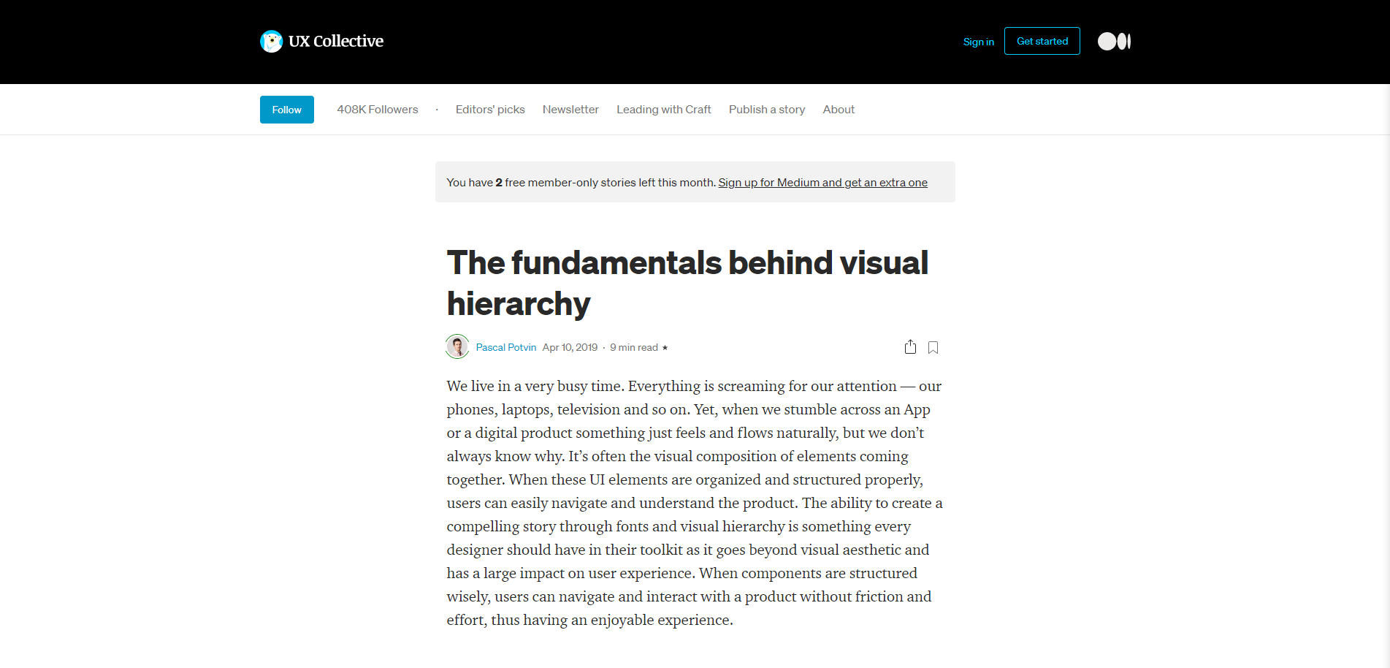Share the article using the share icon
Viewport: 1390px width, 668px height.
pyautogui.click(x=910, y=347)
